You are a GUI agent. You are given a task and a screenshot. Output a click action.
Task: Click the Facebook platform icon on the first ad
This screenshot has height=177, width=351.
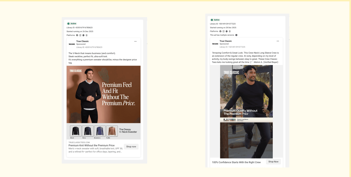(77, 35)
